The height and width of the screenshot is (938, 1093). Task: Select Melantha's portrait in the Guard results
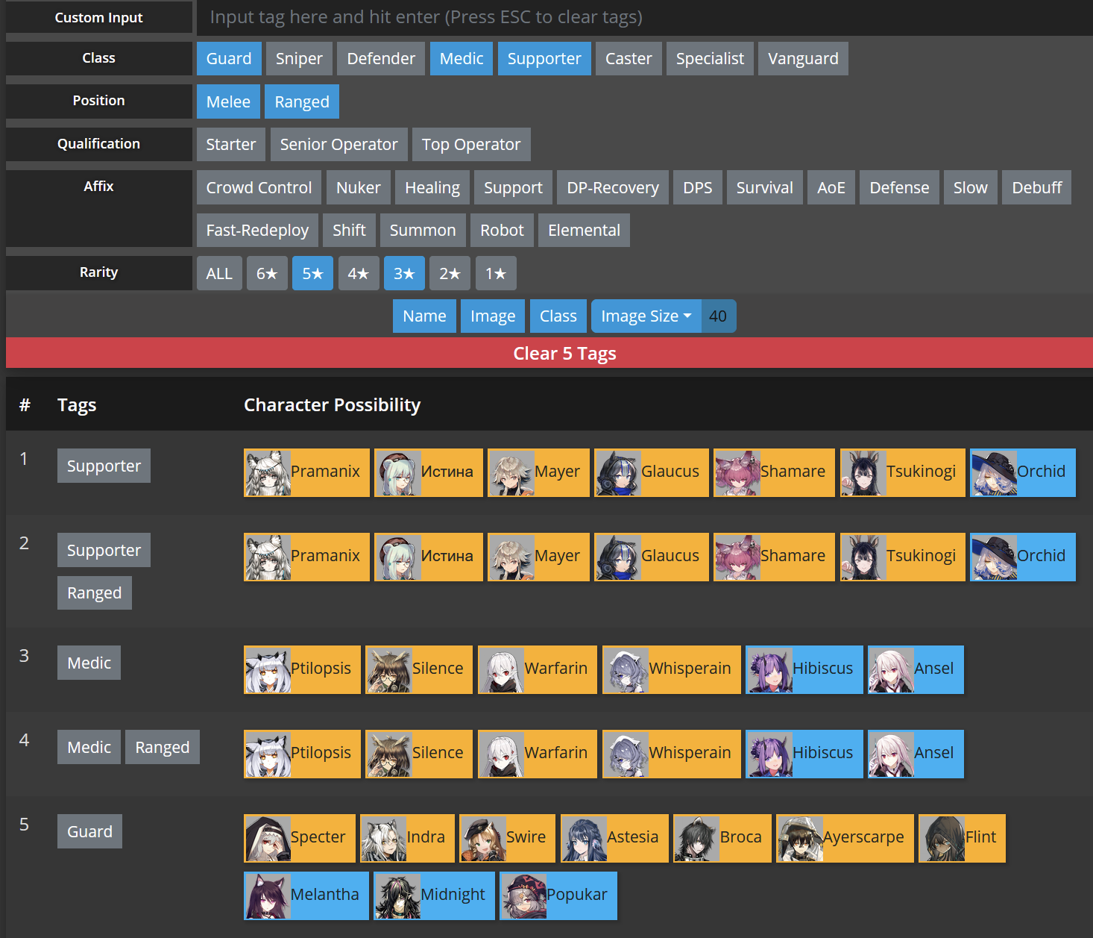[268, 895]
